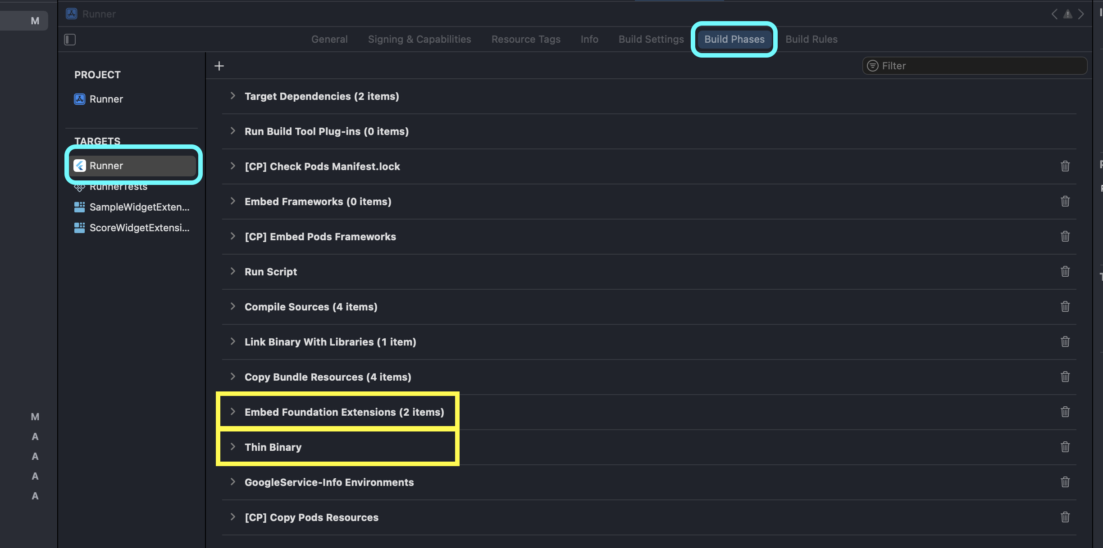The height and width of the screenshot is (548, 1103).
Task: Expand Embed Foundation Extensions section
Action: click(232, 411)
